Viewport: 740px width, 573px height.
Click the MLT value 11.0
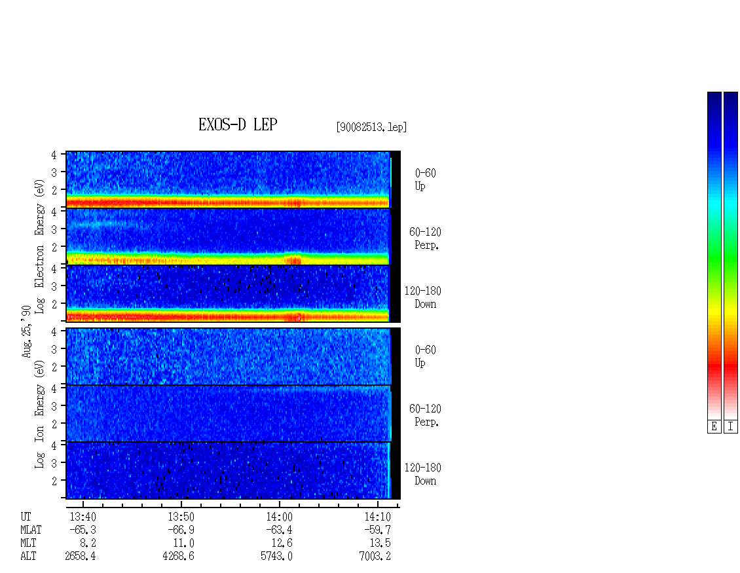pyautogui.click(x=184, y=544)
